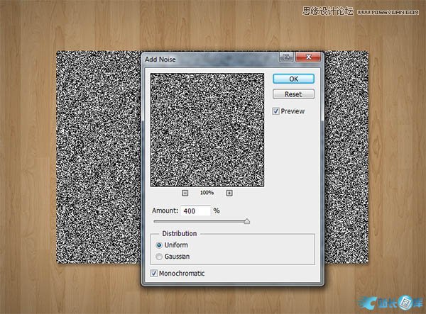Confirm the noise settings with OK
426x314 pixels.
coord(293,79)
